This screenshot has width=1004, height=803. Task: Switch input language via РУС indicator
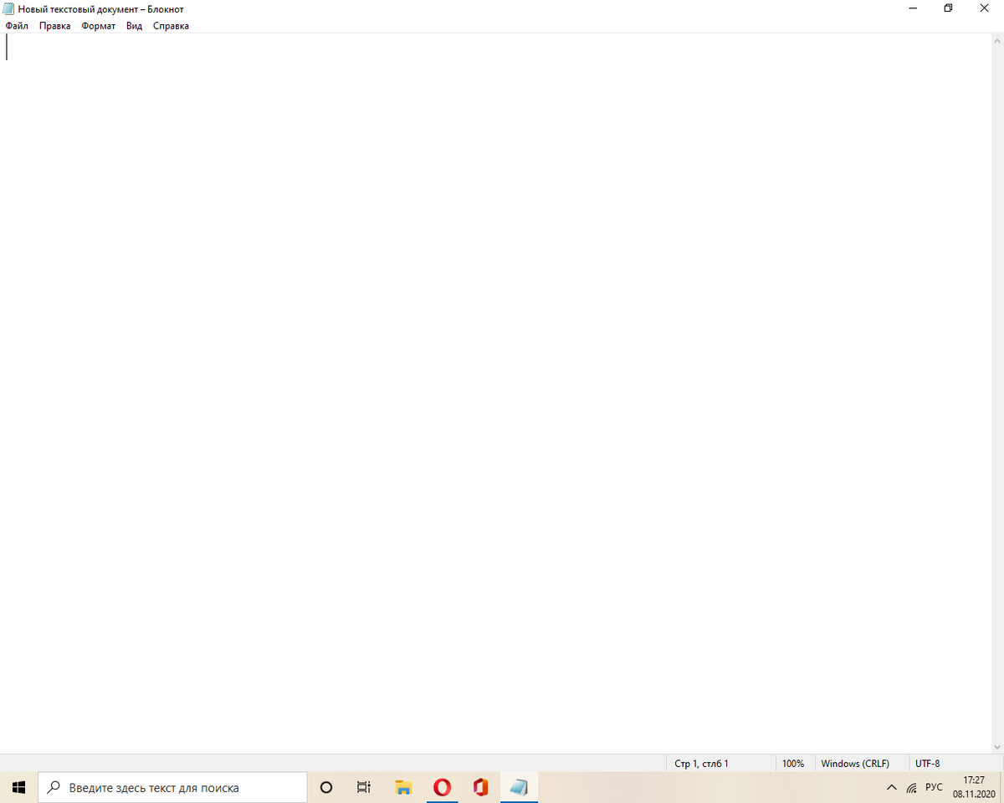tap(934, 787)
